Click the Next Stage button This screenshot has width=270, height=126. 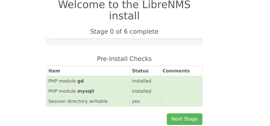[184, 119]
